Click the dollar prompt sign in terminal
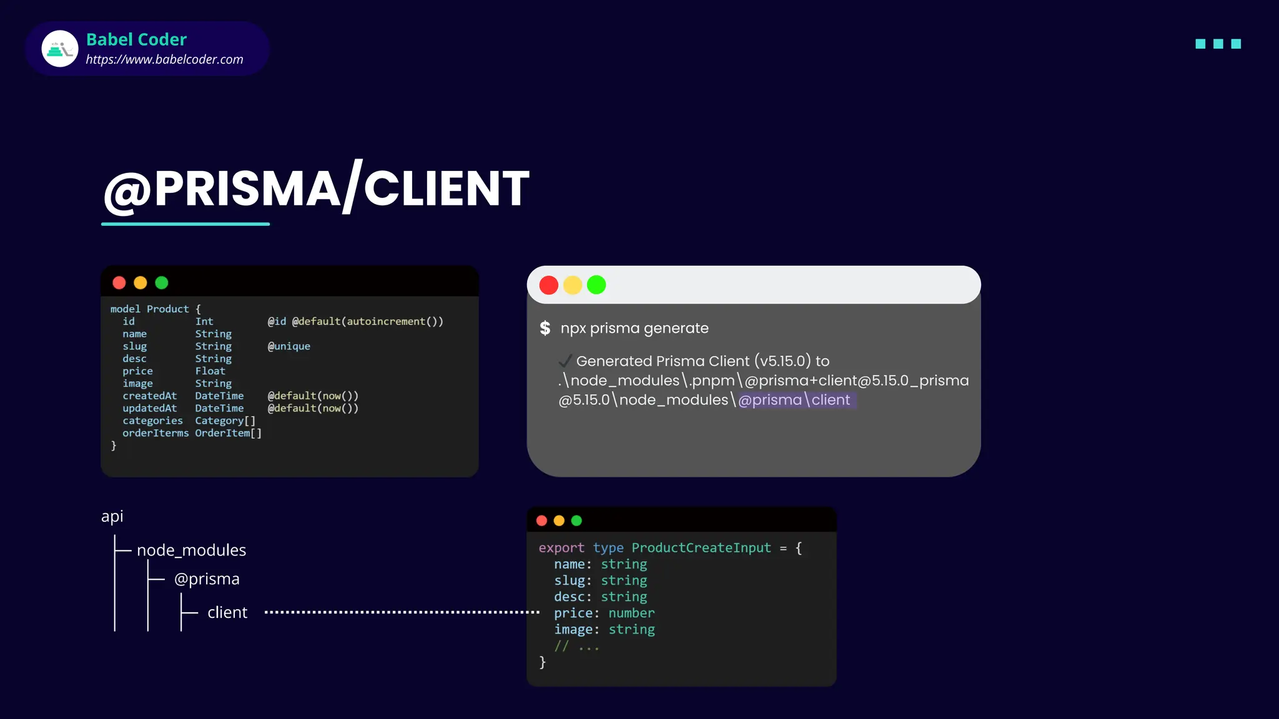Viewport: 1279px width, 719px height. (x=545, y=328)
